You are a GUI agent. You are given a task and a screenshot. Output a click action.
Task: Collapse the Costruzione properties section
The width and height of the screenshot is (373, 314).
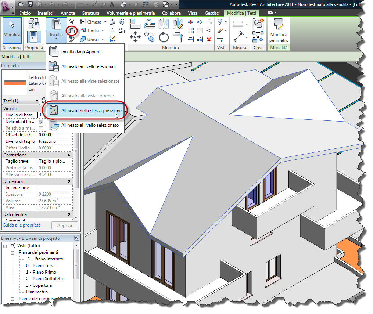pos(69,155)
